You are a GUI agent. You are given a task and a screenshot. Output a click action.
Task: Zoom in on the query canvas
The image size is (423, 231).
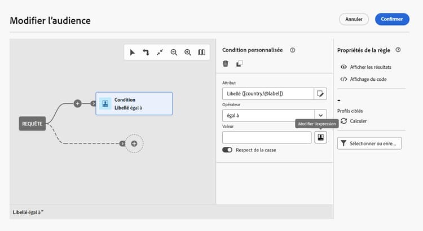(x=188, y=52)
